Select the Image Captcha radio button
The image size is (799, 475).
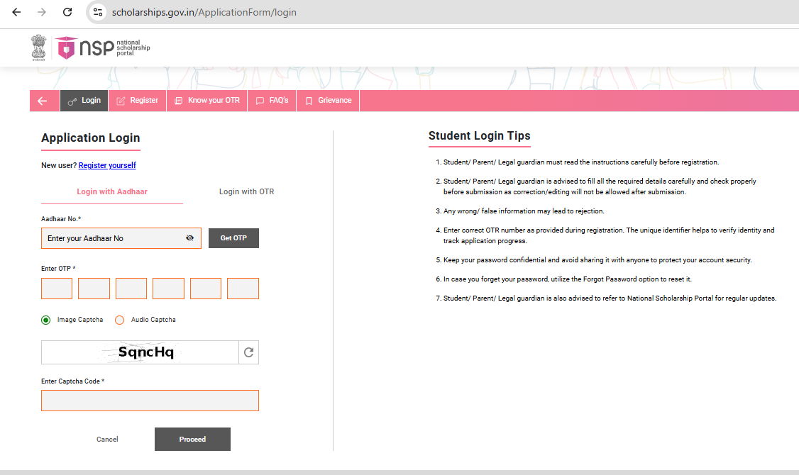(46, 320)
